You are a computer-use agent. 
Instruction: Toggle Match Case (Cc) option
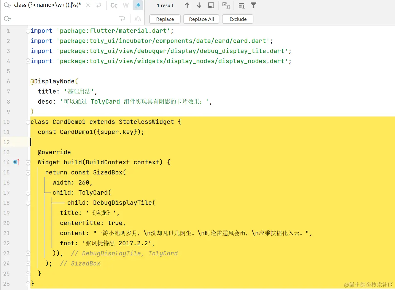point(114,6)
